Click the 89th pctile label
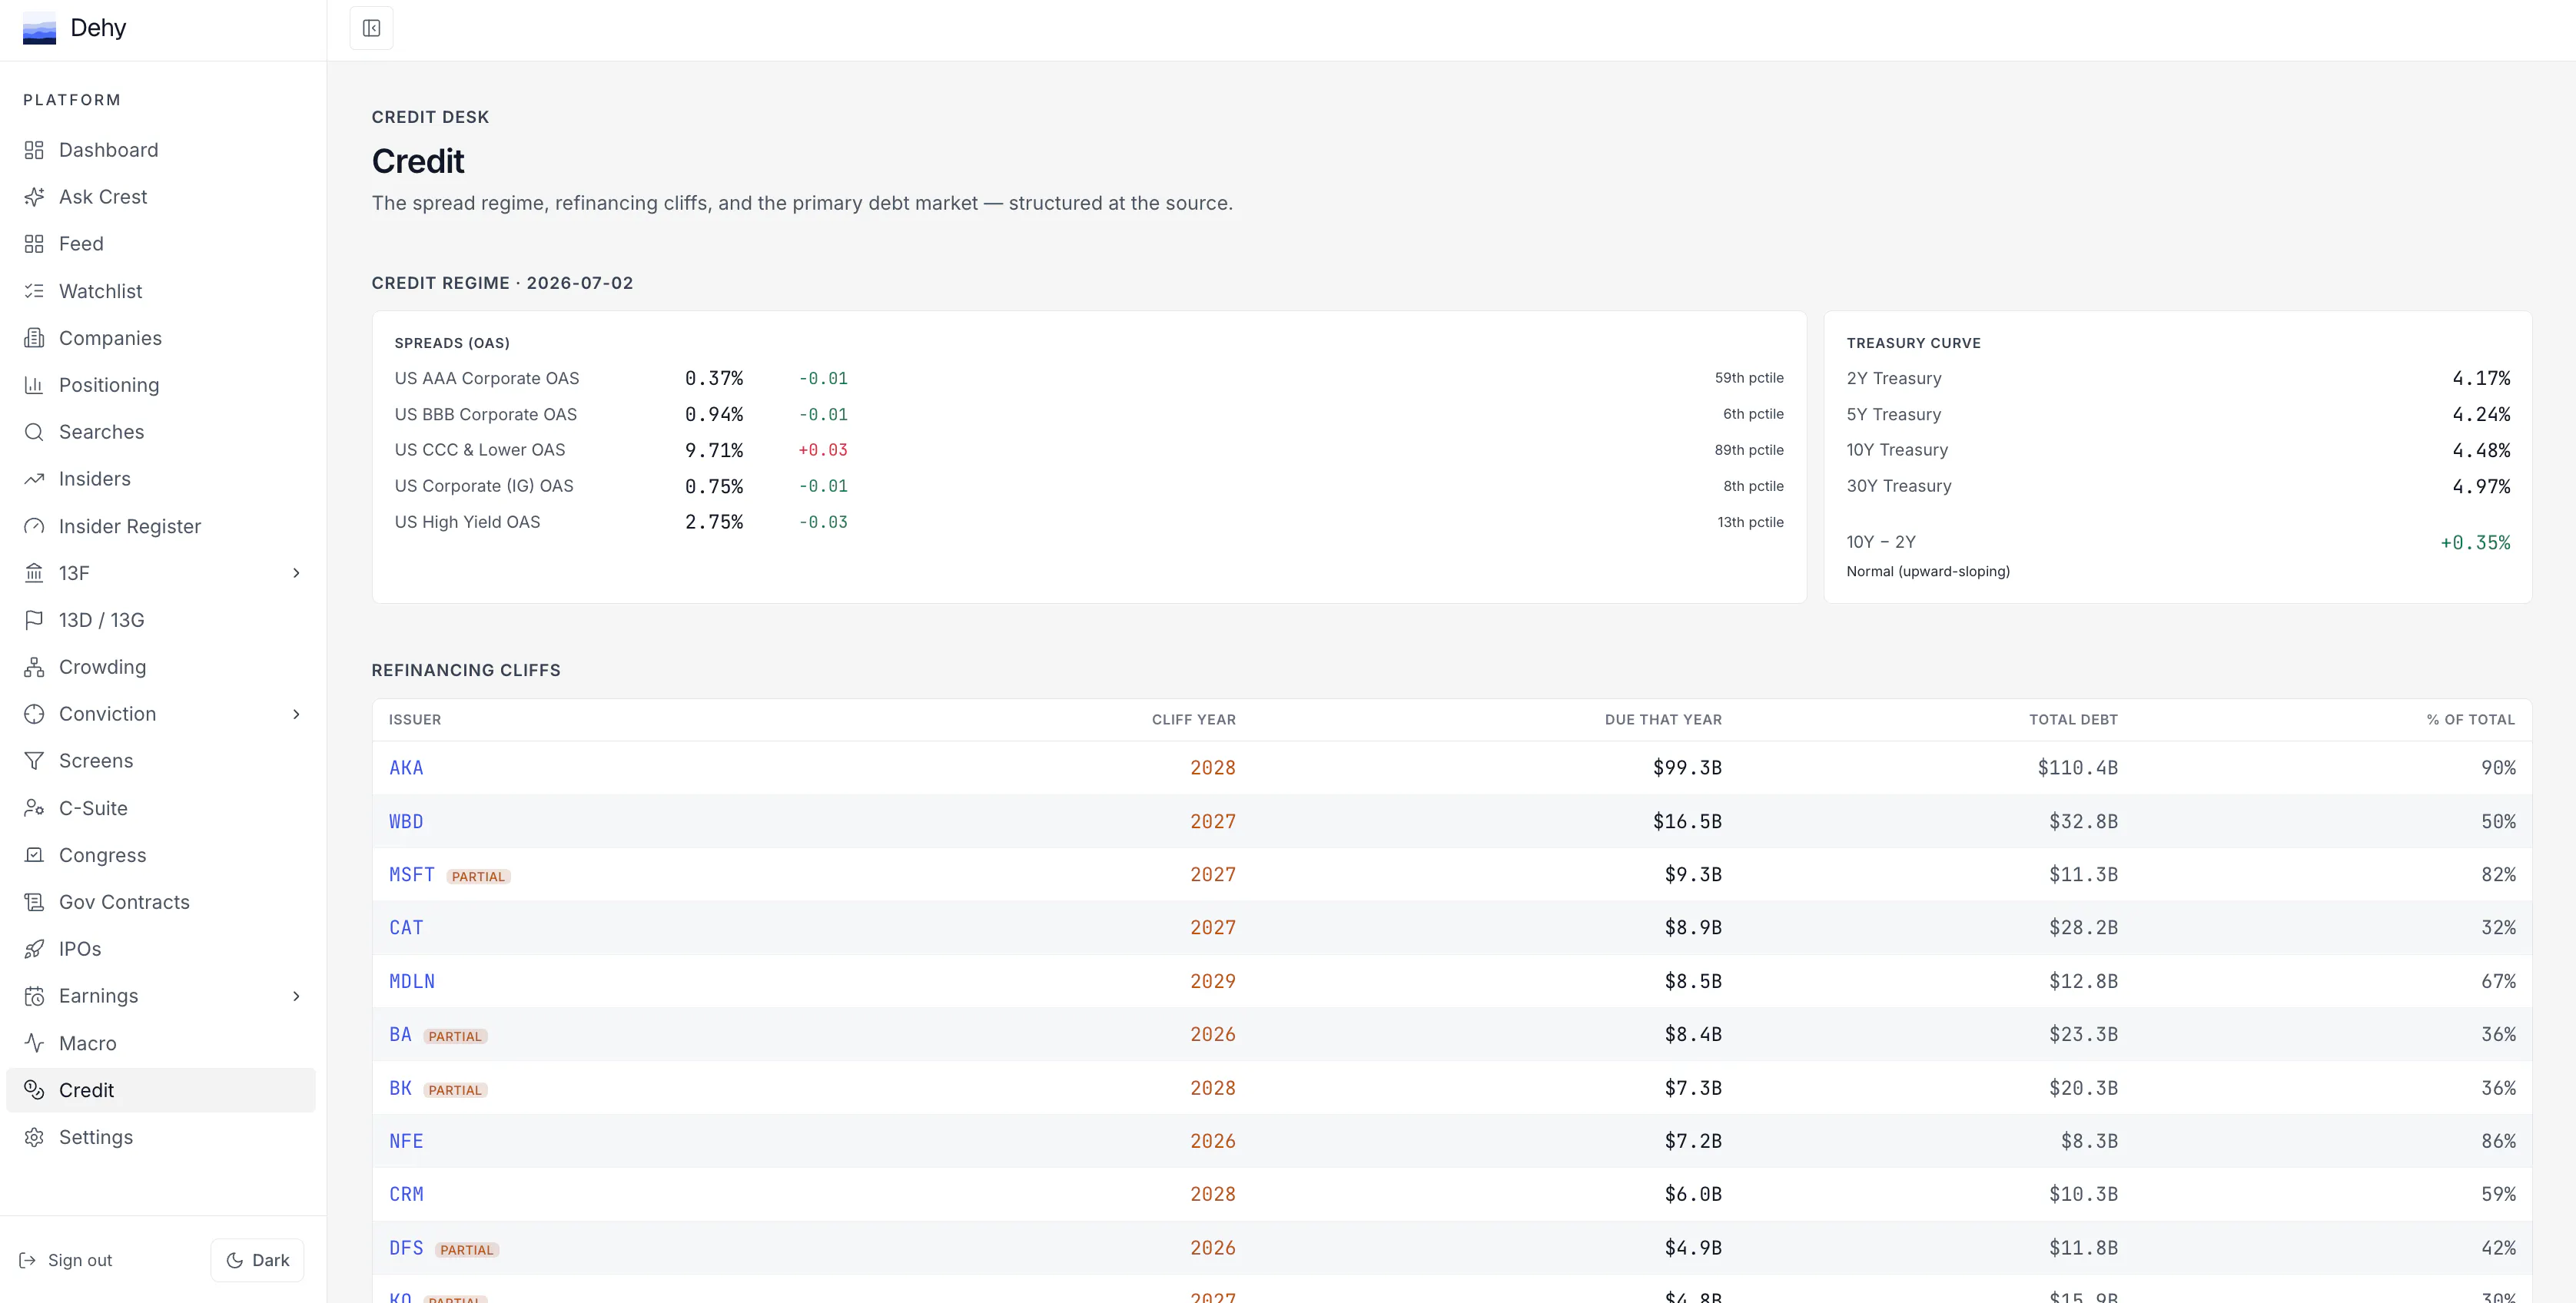The height and width of the screenshot is (1303, 2576). tap(1749, 450)
